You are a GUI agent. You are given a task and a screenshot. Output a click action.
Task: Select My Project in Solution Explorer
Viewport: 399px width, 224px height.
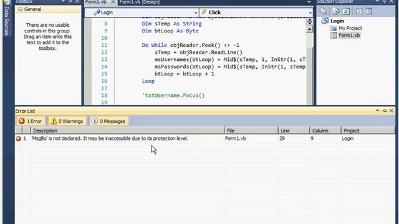click(x=350, y=28)
